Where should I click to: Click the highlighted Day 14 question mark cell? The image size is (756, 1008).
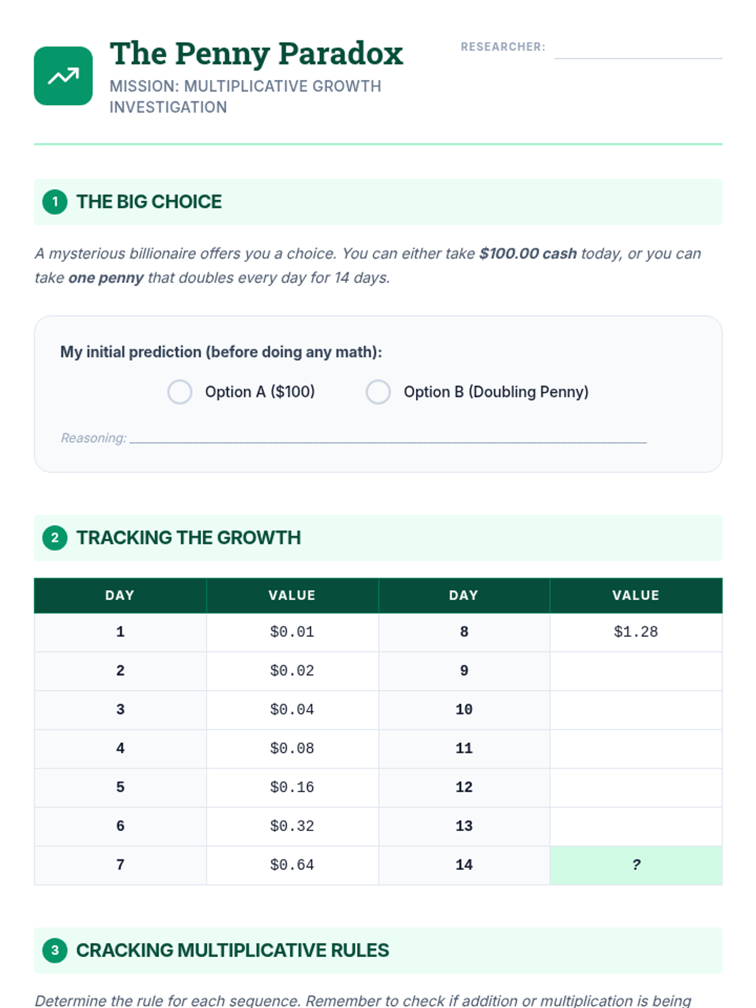coord(636,865)
